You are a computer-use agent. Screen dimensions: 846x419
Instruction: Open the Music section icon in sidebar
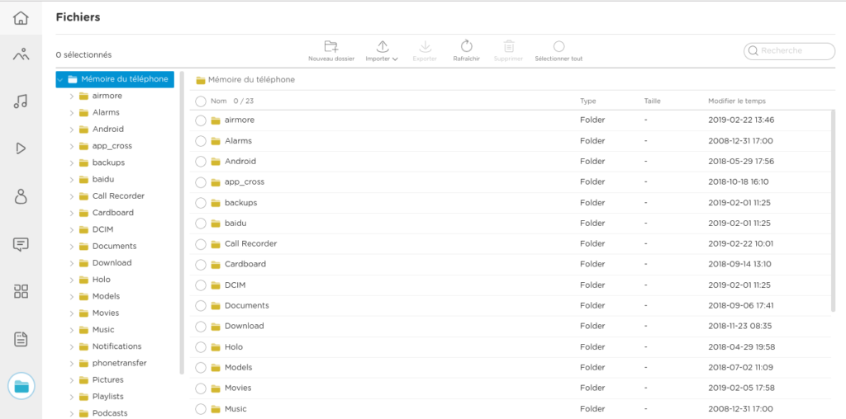pos(21,101)
